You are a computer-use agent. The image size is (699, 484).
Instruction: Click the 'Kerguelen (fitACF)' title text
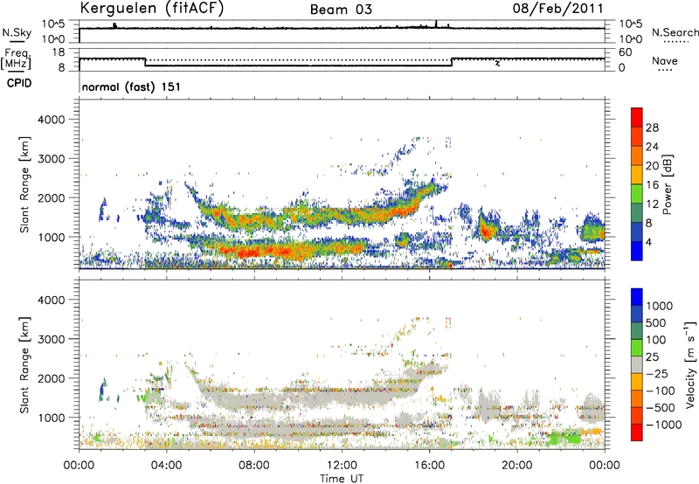151,9
